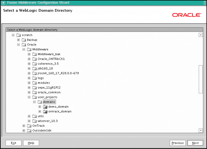Click the jdk160_18 folder icon
The width and height of the screenshot is (207, 149).
click(35, 68)
